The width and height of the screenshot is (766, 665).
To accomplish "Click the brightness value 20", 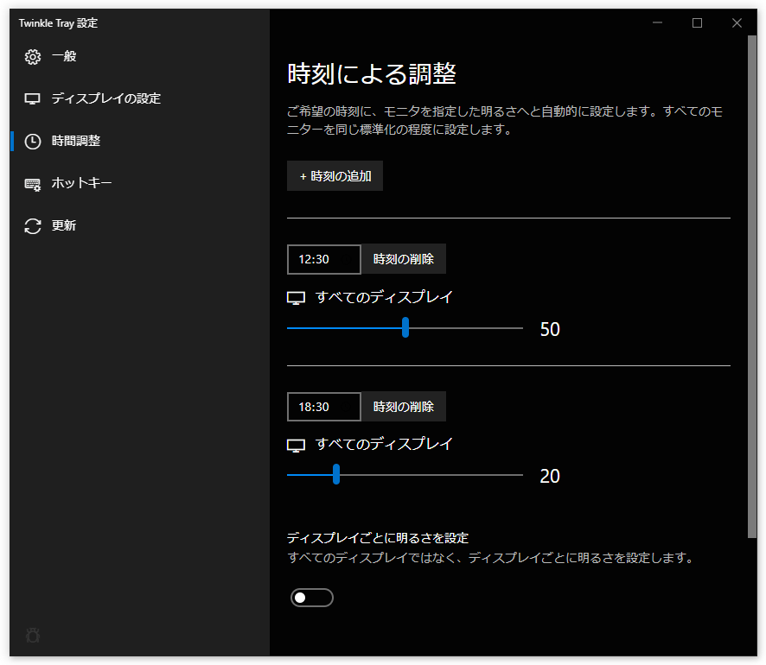I will click(550, 477).
